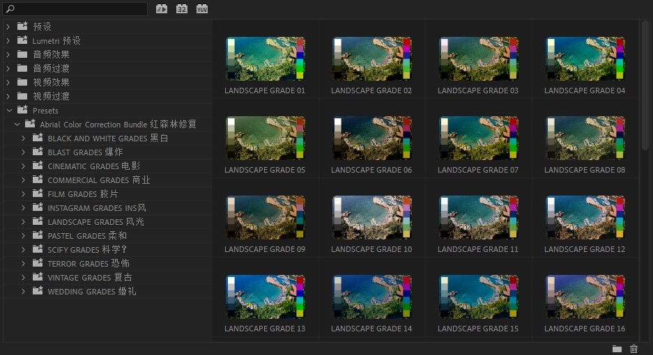Select the LANDSCAPE GRADE 01 thumbnail
653x355 pixels.
(x=265, y=58)
